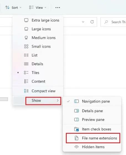Pick the Small icons grid icon
Image resolution: width=126 pixels, height=155 pixels.
(x=26, y=46)
